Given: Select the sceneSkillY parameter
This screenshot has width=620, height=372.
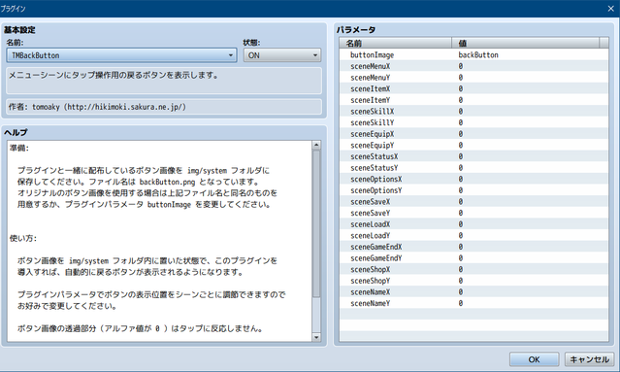Looking at the screenshot, I should click(x=372, y=122).
